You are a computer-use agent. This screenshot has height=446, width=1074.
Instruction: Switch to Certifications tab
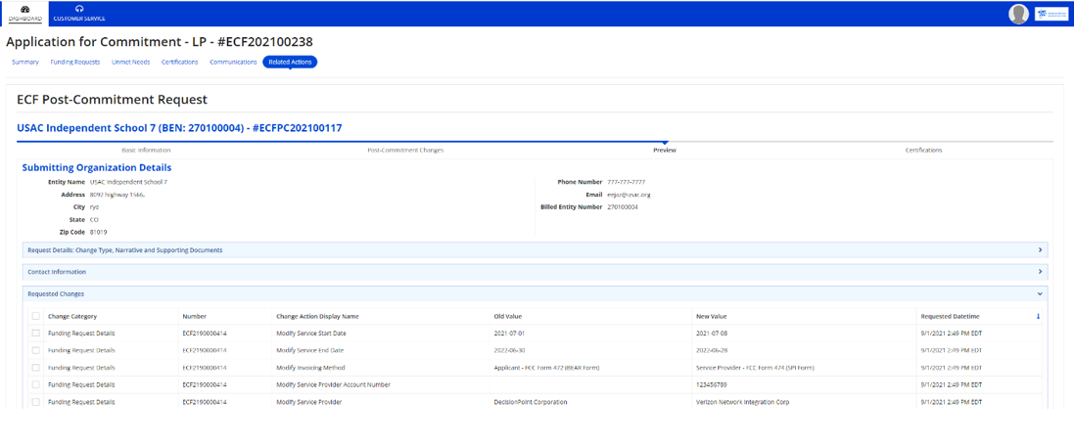click(180, 63)
